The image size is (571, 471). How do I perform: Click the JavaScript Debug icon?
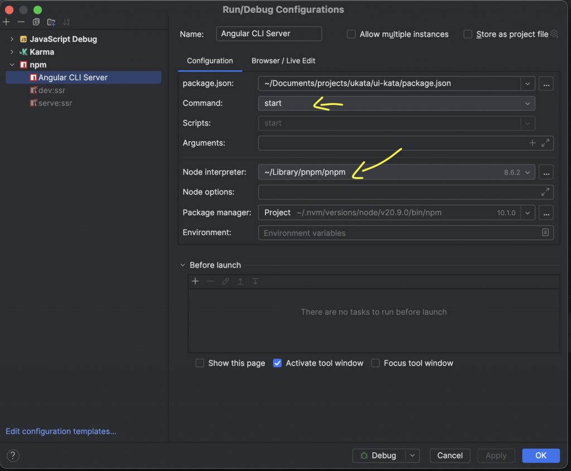23,40
